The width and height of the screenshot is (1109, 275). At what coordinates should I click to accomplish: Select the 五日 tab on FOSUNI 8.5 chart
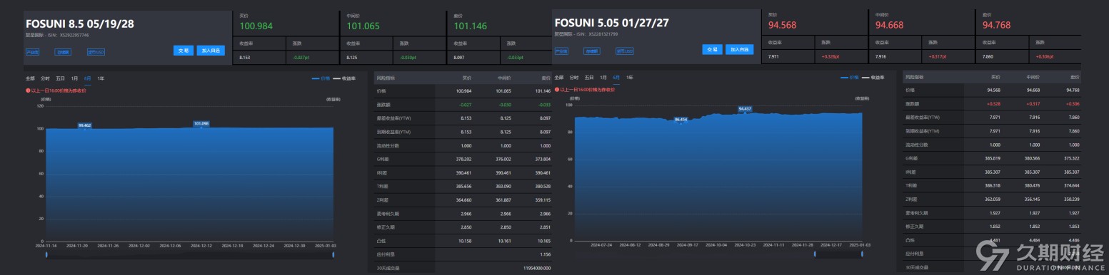(x=61, y=78)
